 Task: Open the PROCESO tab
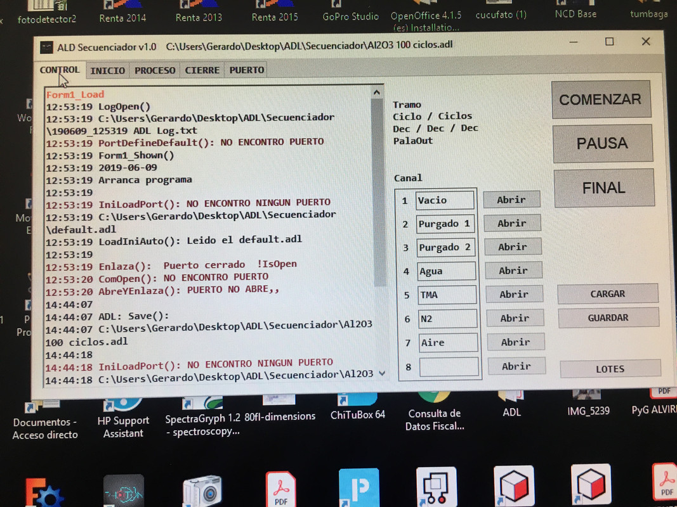pos(155,70)
